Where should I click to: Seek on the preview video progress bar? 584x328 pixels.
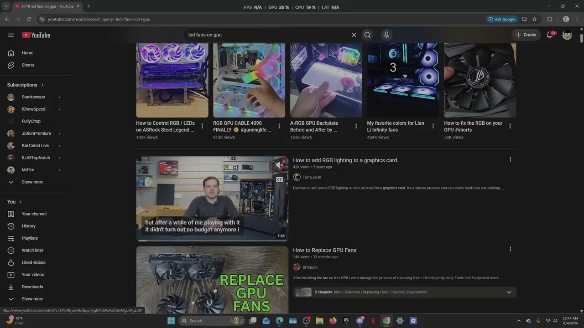pyautogui.click(x=212, y=241)
